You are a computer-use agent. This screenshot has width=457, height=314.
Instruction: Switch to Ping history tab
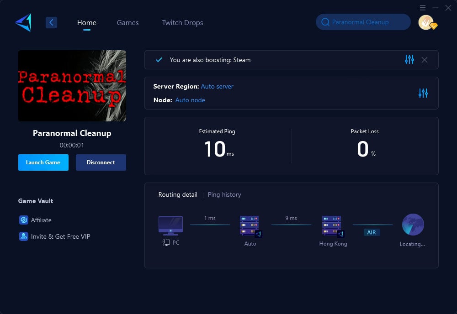pyautogui.click(x=224, y=194)
